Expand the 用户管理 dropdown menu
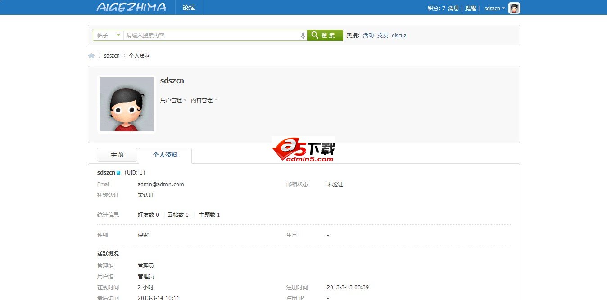Viewport: 607px width, 300px height. point(174,100)
